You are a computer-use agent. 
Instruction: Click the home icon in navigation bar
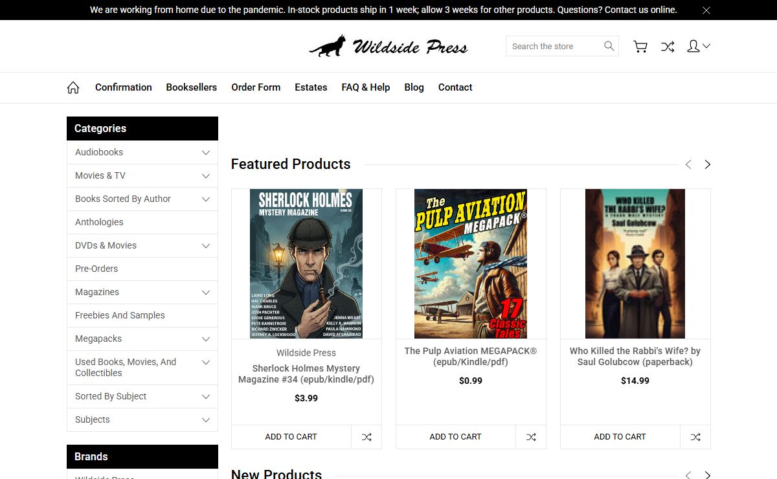[73, 87]
